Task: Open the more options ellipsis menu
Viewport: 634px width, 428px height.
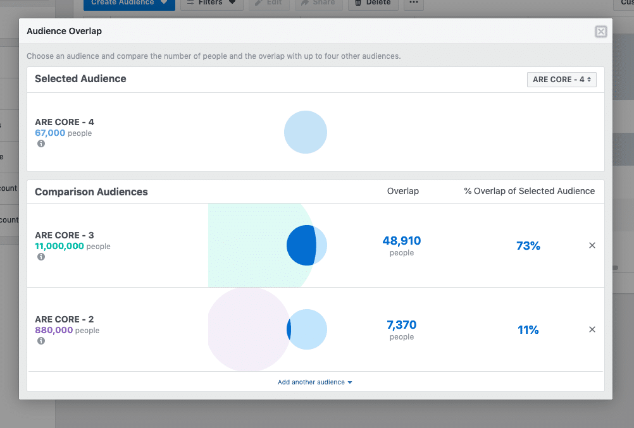Action: 413,3
